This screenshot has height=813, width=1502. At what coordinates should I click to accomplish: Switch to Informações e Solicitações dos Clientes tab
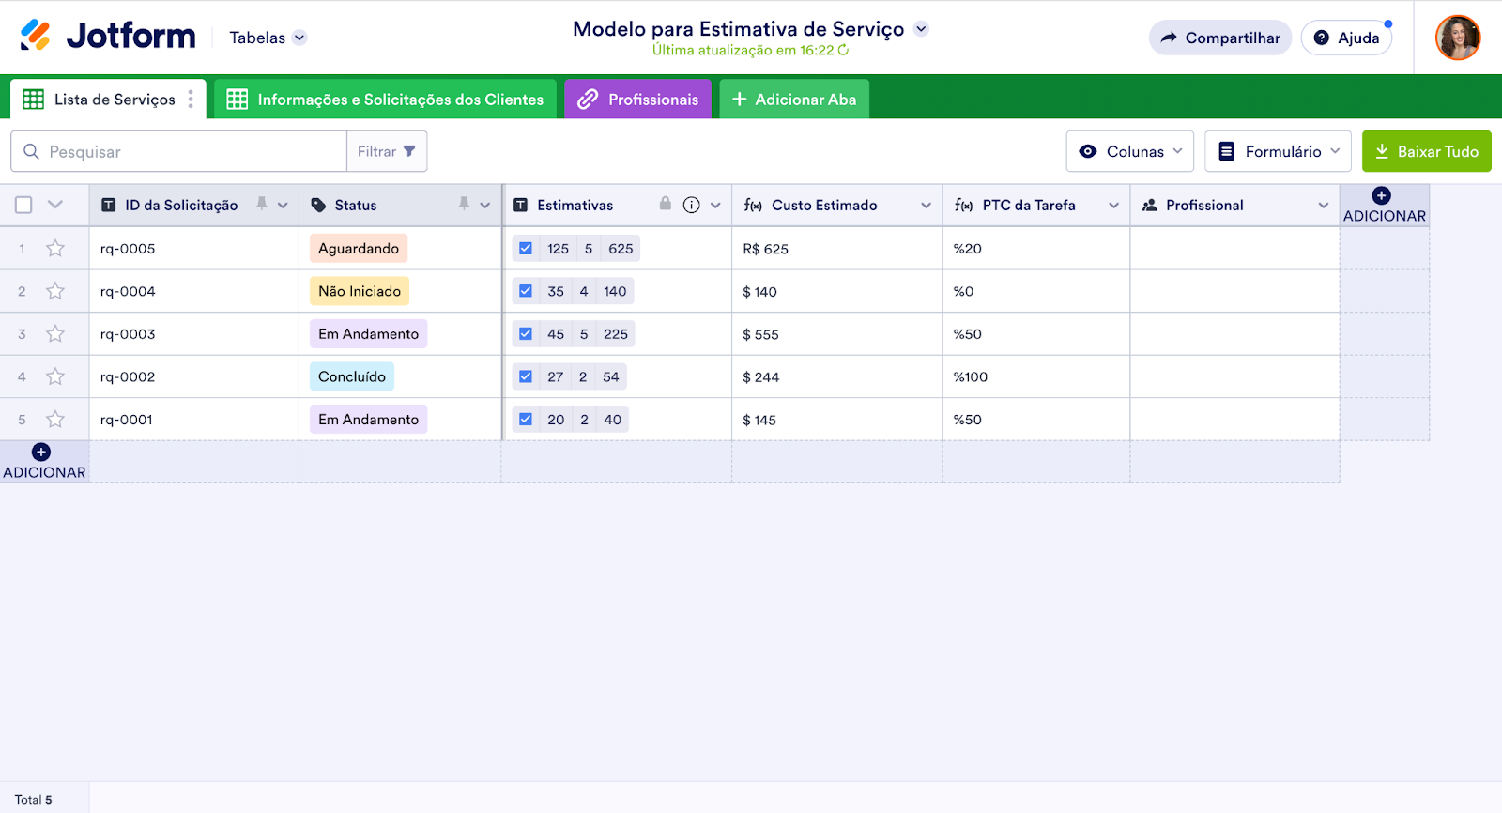click(x=385, y=100)
